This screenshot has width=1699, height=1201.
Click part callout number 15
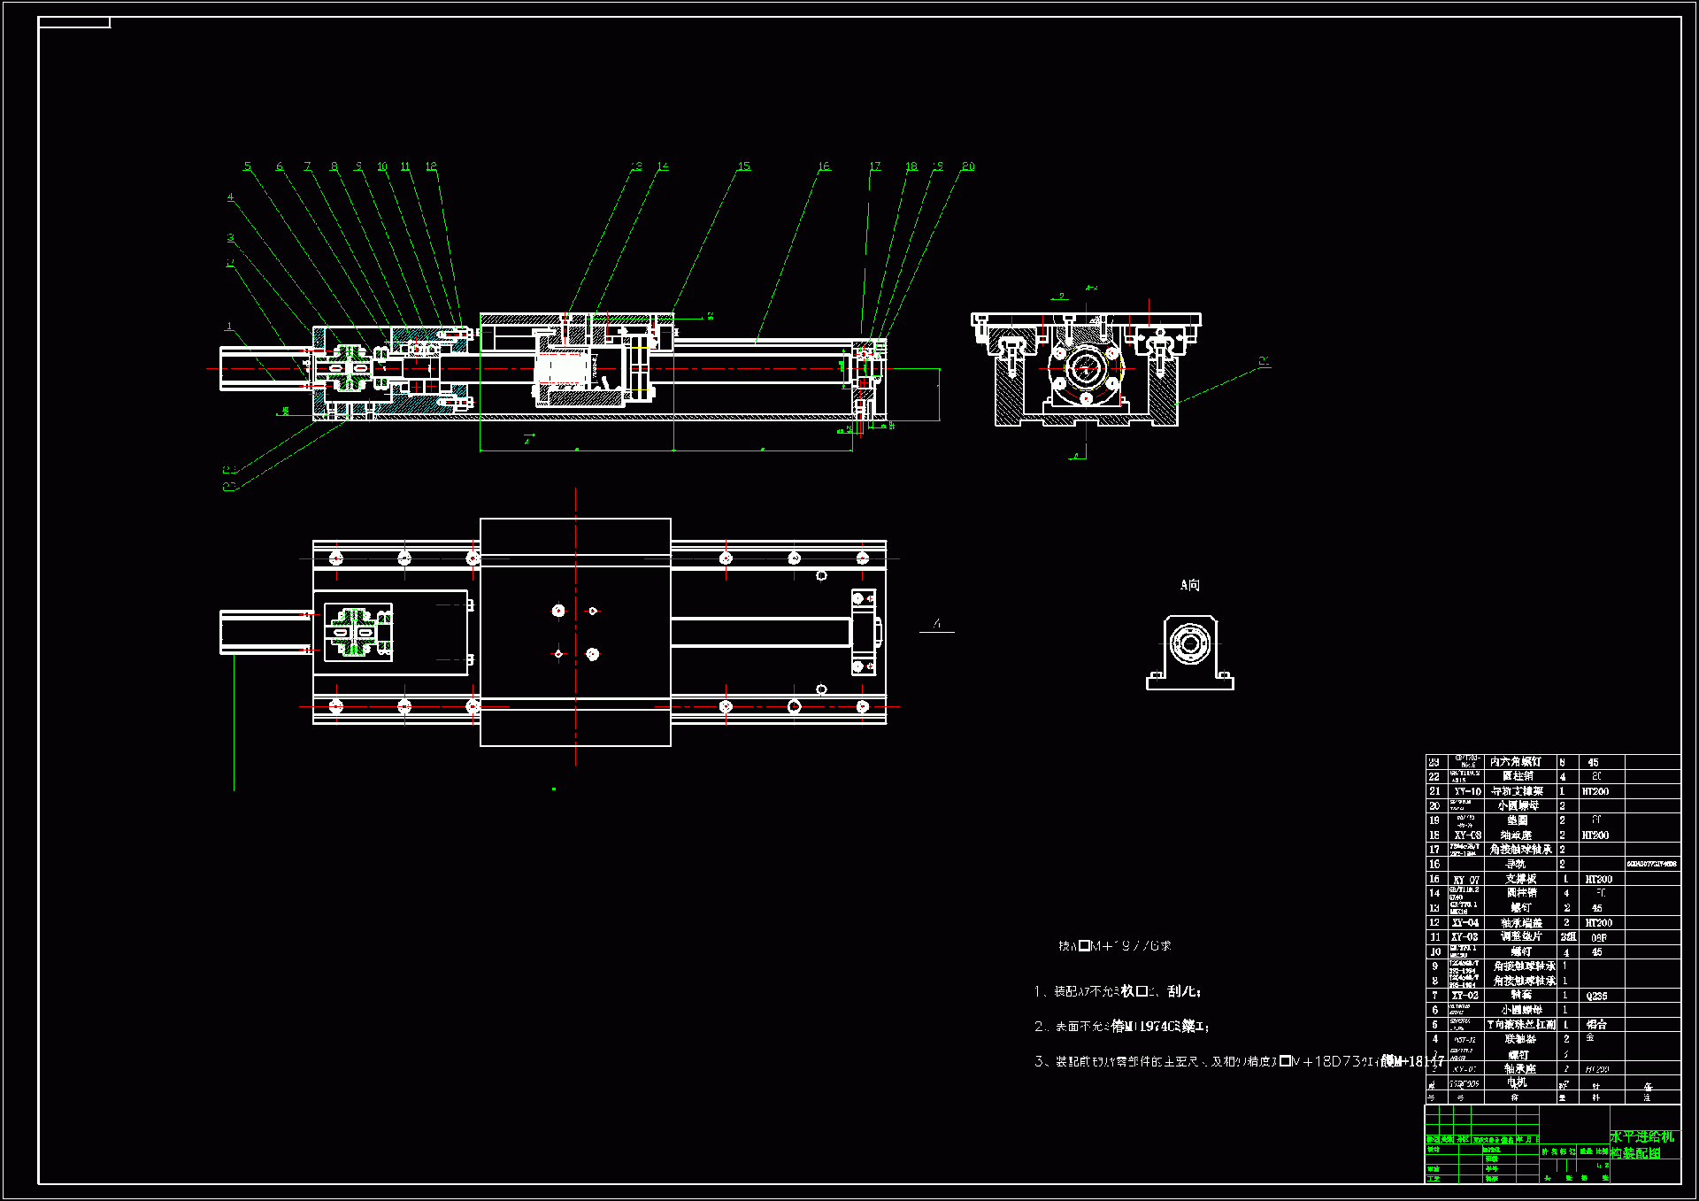(x=743, y=166)
